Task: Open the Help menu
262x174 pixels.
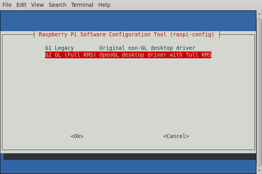Action: [104, 5]
